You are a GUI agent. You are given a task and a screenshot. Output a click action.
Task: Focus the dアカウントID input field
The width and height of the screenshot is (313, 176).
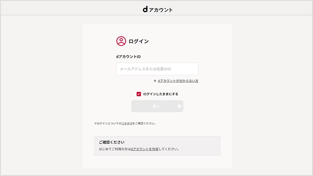pyautogui.click(x=157, y=69)
